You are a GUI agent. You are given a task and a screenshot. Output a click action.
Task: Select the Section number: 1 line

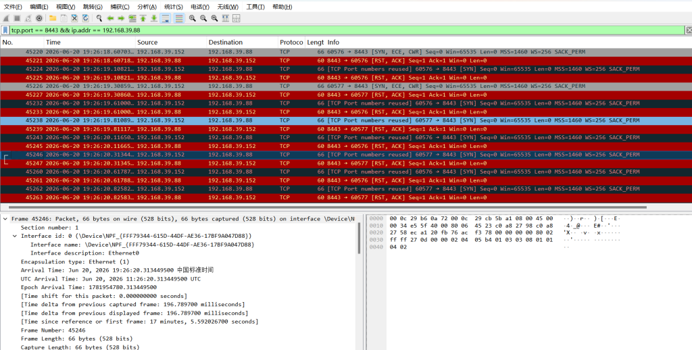click(x=49, y=227)
